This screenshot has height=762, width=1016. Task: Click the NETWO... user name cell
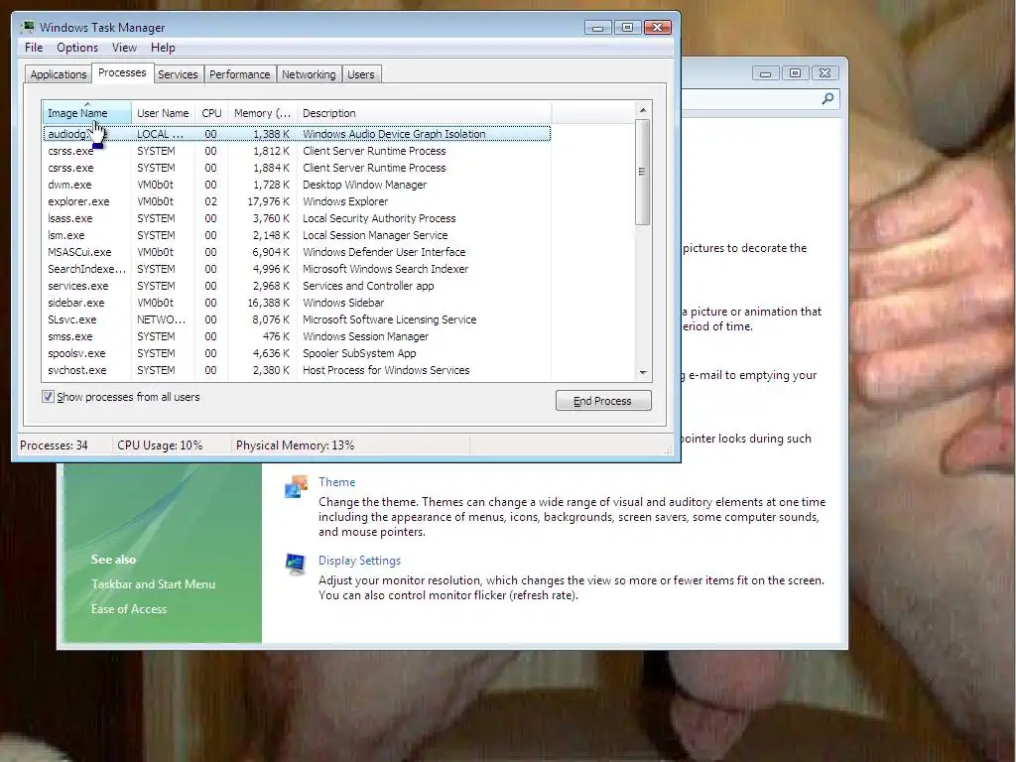point(162,319)
